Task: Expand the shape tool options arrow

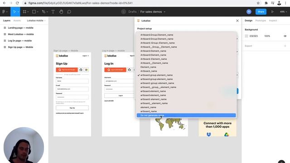Action: (38, 12)
